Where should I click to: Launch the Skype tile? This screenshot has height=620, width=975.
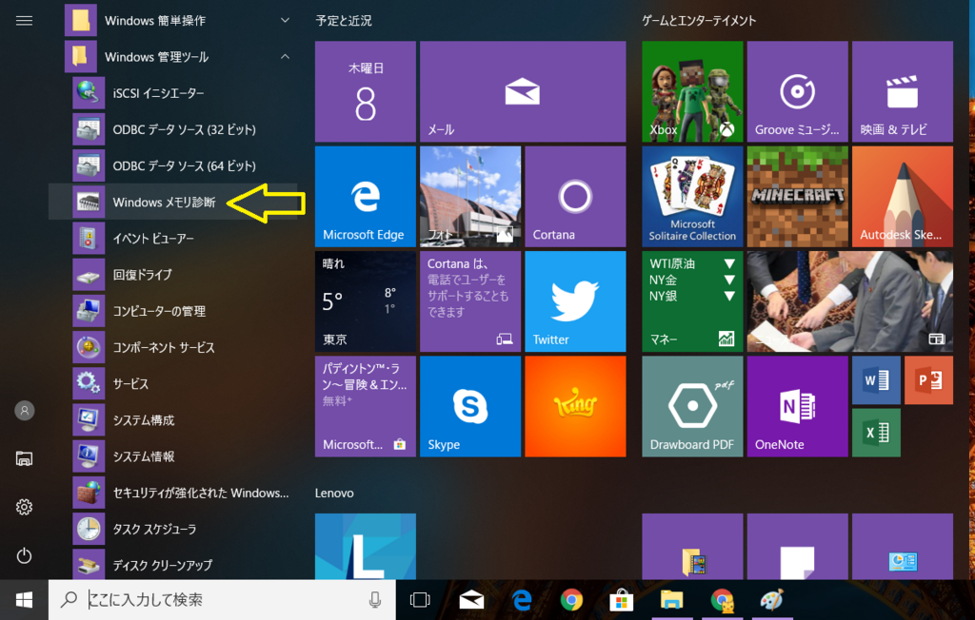coord(470,406)
